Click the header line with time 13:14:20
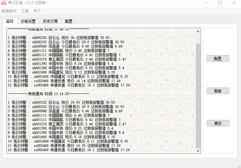This screenshot has width=241, height=168. click(x=49, y=94)
